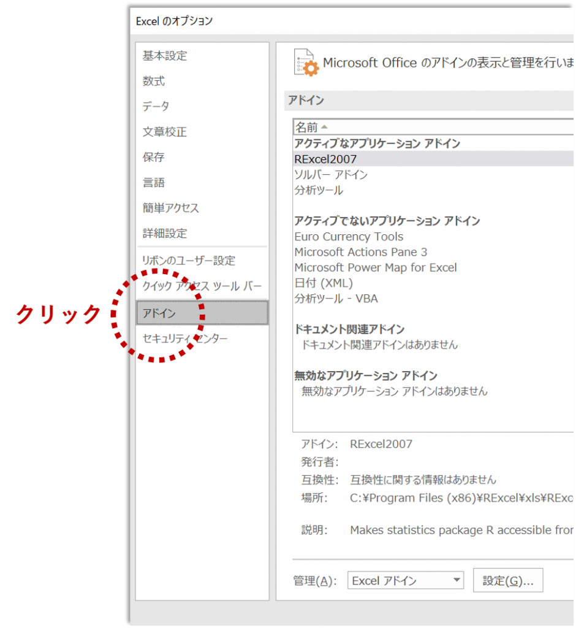Open 簡単アクセス options
The image size is (576, 628).
click(x=171, y=208)
